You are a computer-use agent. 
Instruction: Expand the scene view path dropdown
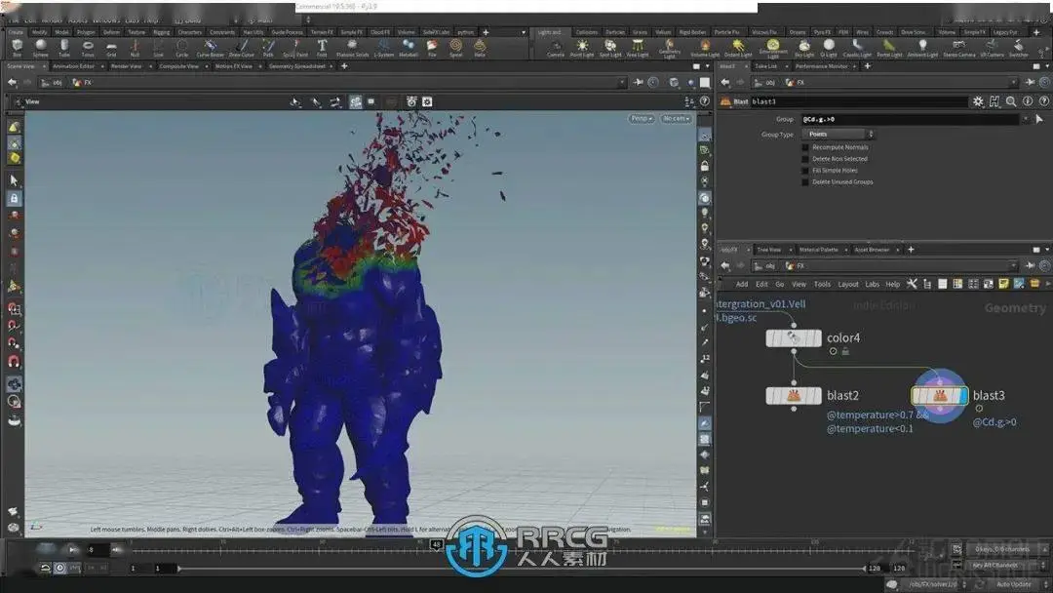(x=621, y=82)
